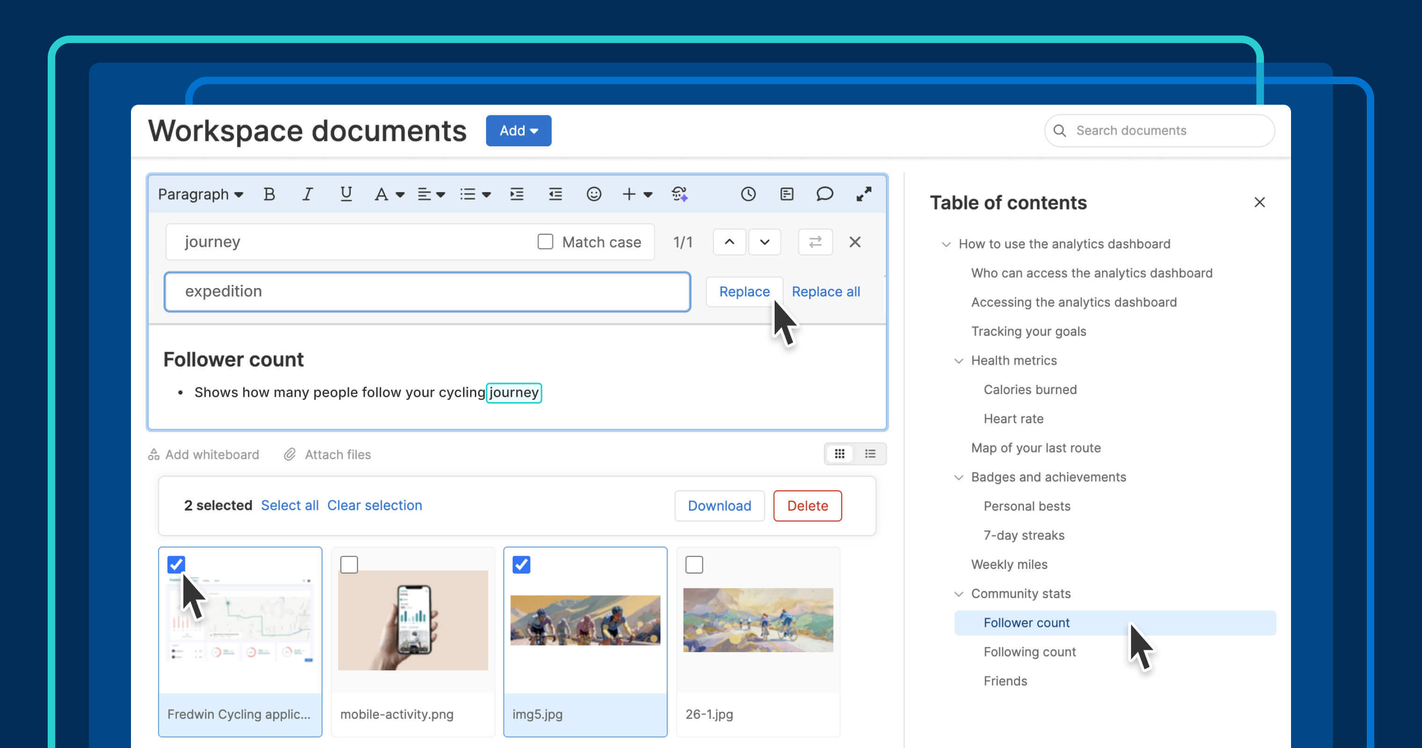Increase indent of the paragraph
1422x748 pixels.
(517, 194)
